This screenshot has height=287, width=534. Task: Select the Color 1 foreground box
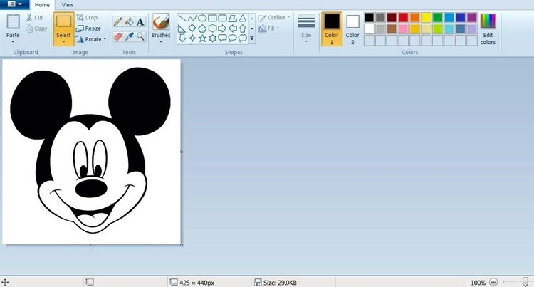pos(332,27)
